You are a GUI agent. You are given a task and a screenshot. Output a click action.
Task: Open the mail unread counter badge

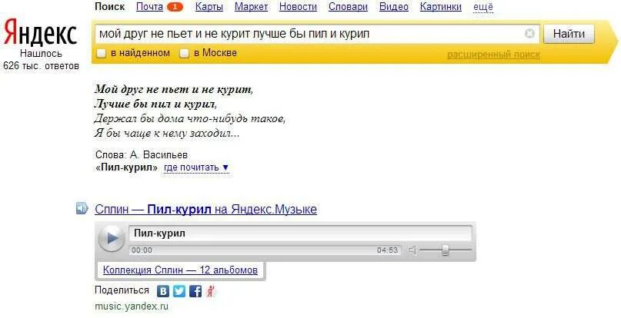[x=175, y=7]
